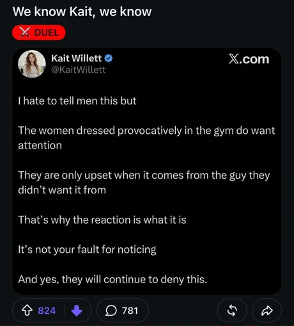Open the 781 comments count
The width and height of the screenshot is (294, 326).
coord(130,311)
